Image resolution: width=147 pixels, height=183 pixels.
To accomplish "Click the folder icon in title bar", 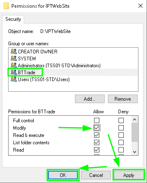I will [x=6, y=6].
